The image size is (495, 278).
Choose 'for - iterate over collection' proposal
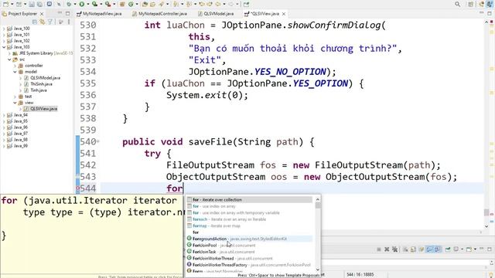[249, 200]
